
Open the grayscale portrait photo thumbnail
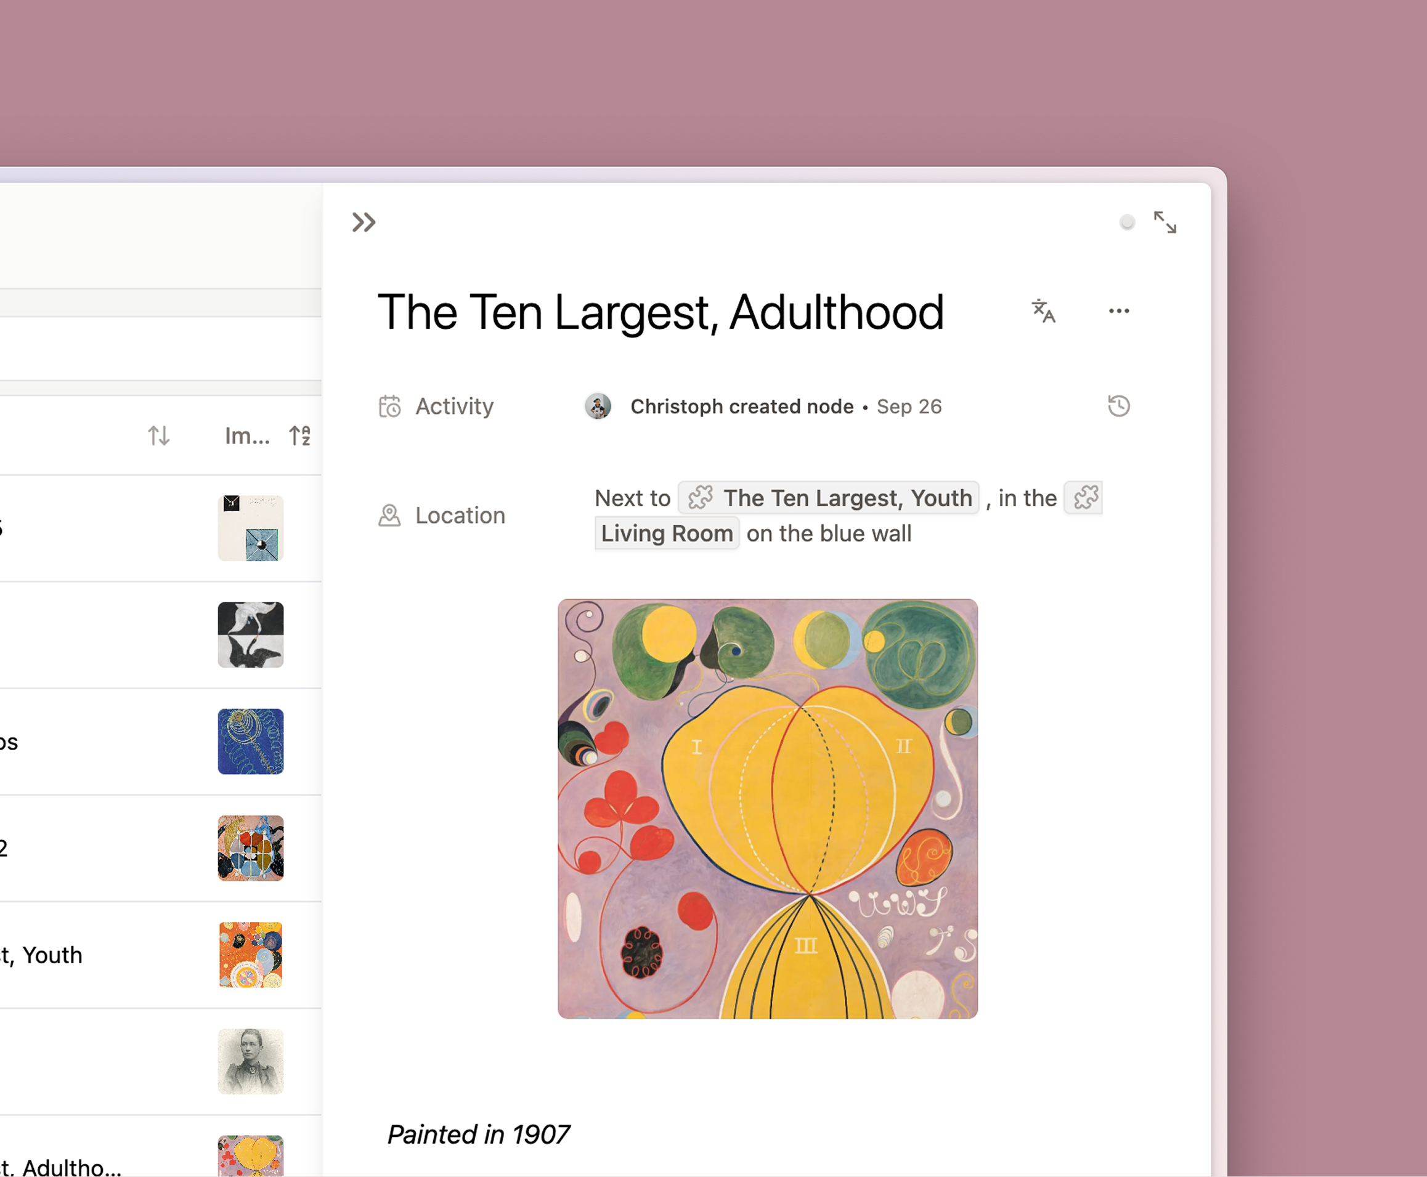pos(251,1062)
